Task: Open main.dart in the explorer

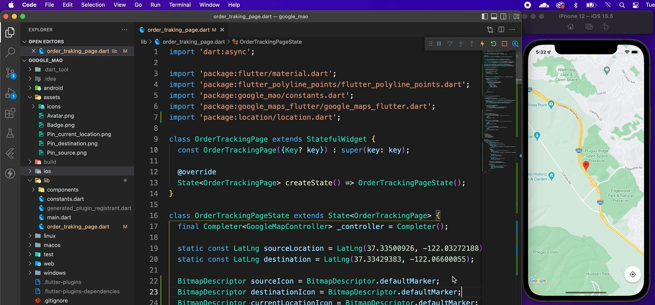Action: click(x=59, y=217)
